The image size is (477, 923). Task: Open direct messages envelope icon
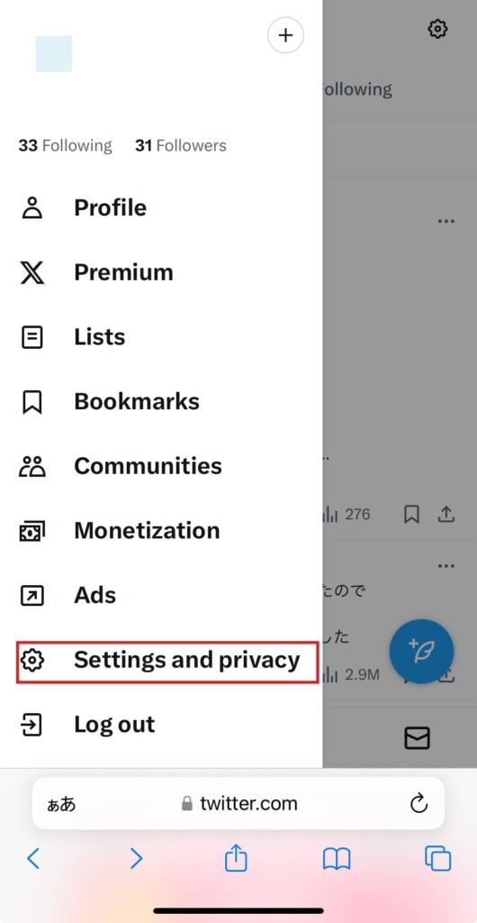tap(417, 737)
